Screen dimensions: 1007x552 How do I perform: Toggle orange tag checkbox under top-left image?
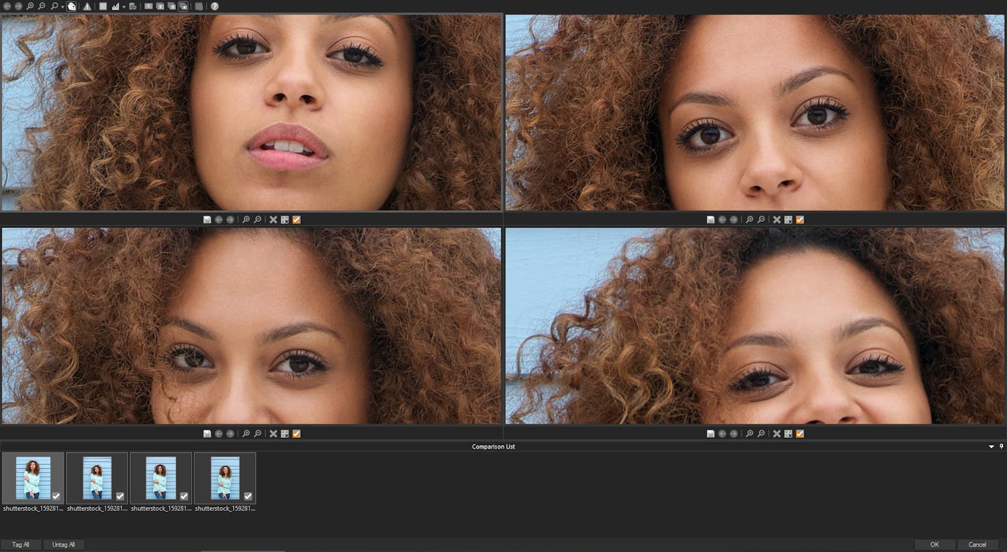(297, 220)
